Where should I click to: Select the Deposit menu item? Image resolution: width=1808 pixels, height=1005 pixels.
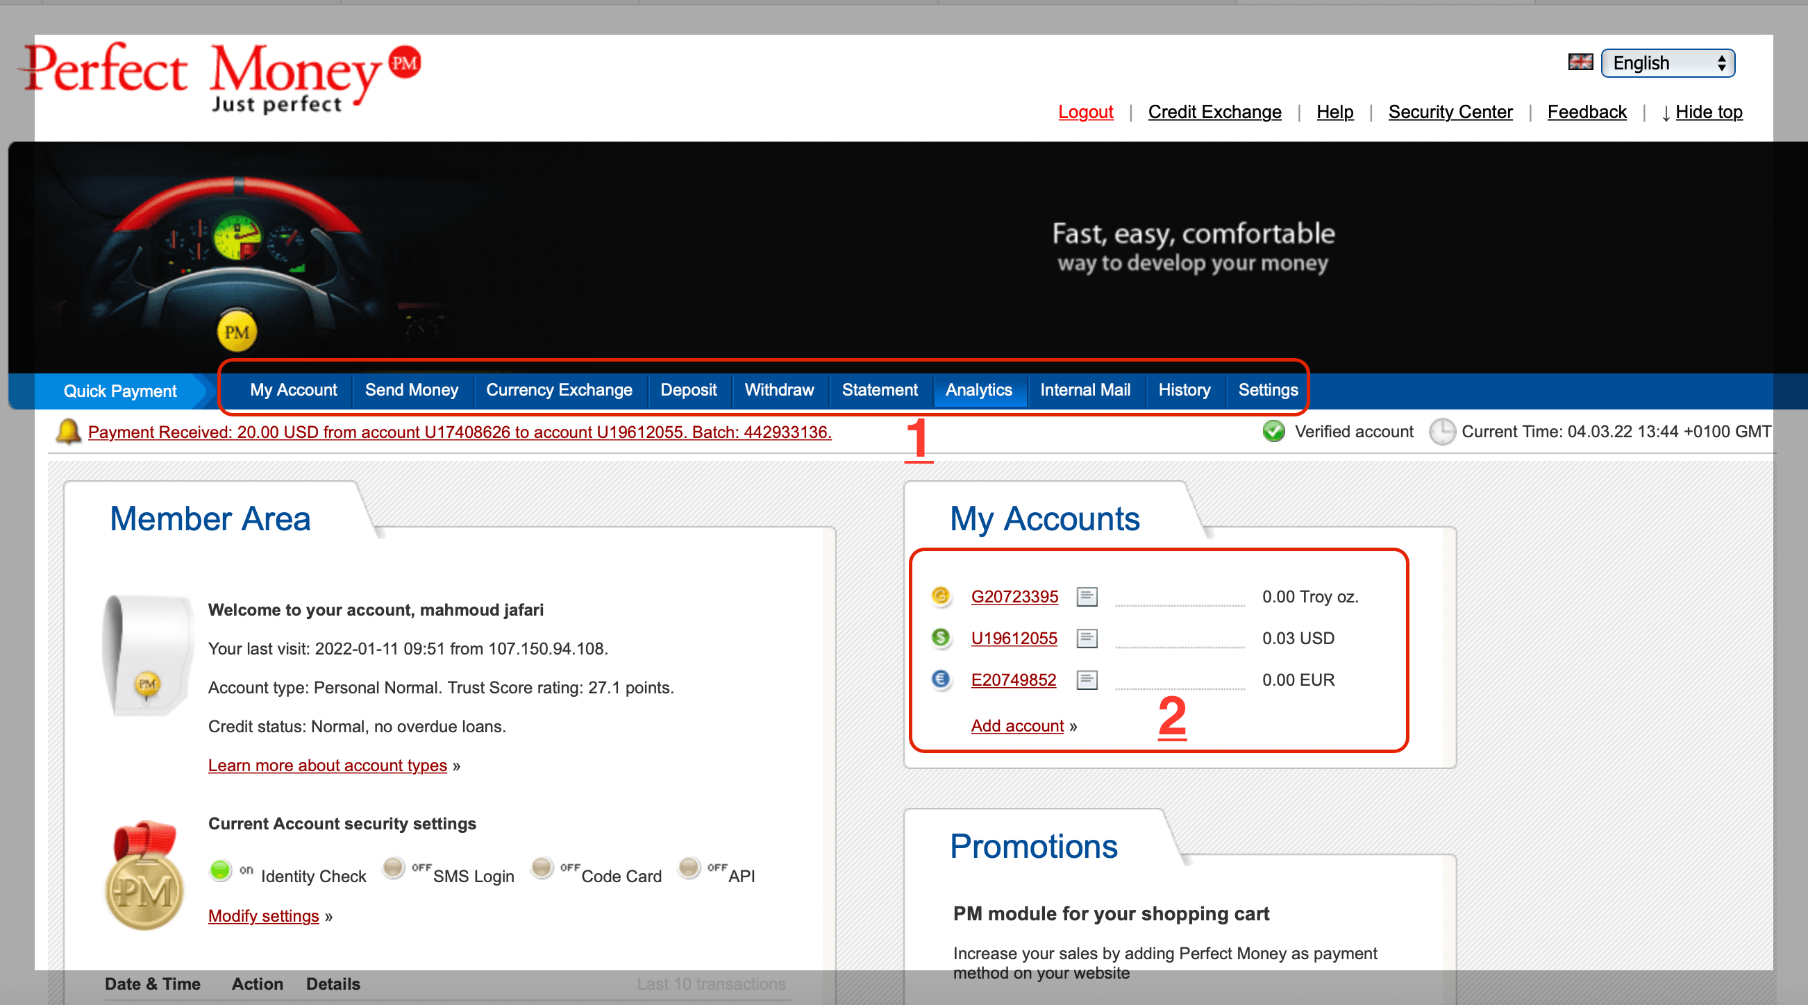point(688,390)
